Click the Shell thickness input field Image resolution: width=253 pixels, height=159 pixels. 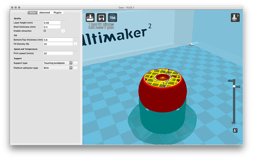[x=52, y=27]
